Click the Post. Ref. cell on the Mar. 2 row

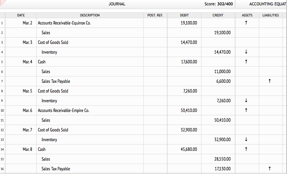pyautogui.click(x=155, y=23)
